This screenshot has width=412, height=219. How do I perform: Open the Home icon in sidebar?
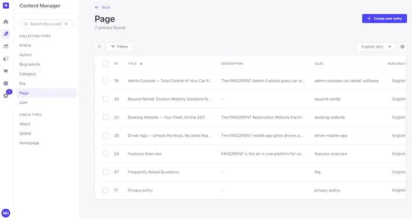tap(6, 22)
